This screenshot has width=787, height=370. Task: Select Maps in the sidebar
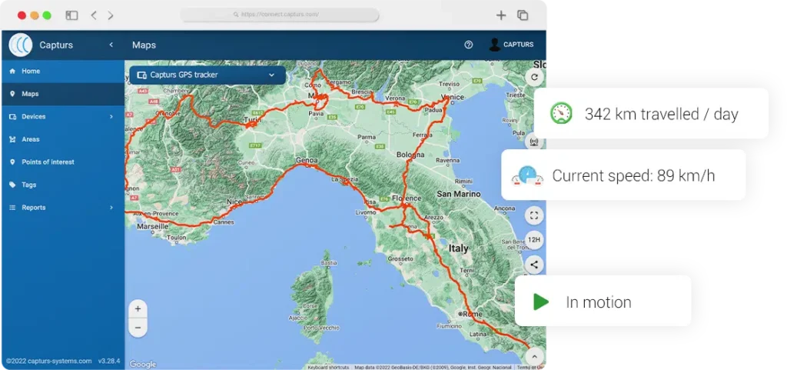tap(63, 94)
